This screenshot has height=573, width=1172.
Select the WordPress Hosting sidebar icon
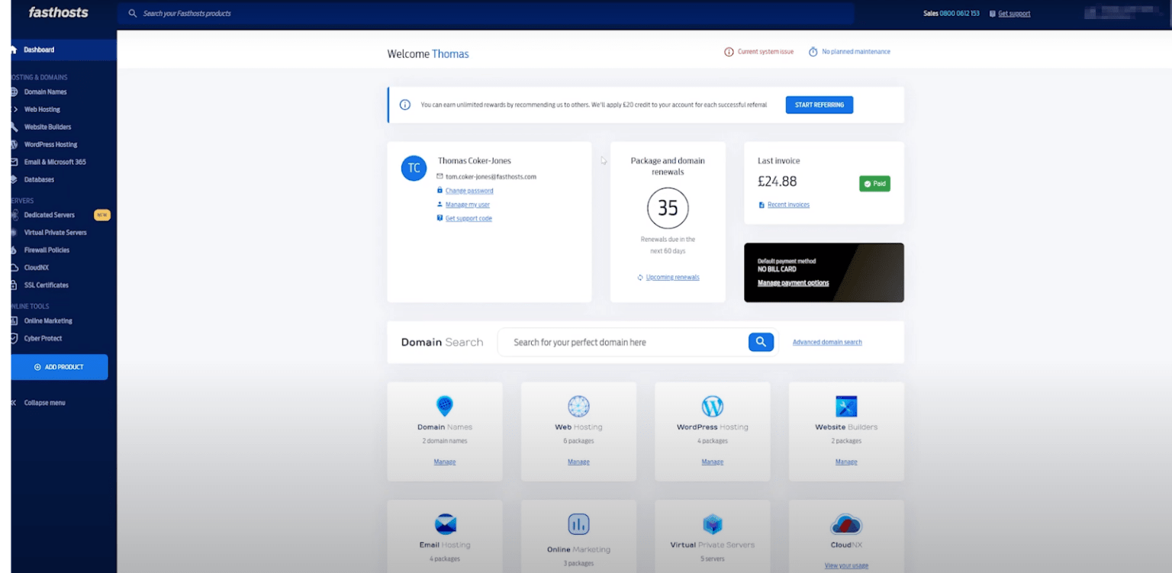coord(16,144)
